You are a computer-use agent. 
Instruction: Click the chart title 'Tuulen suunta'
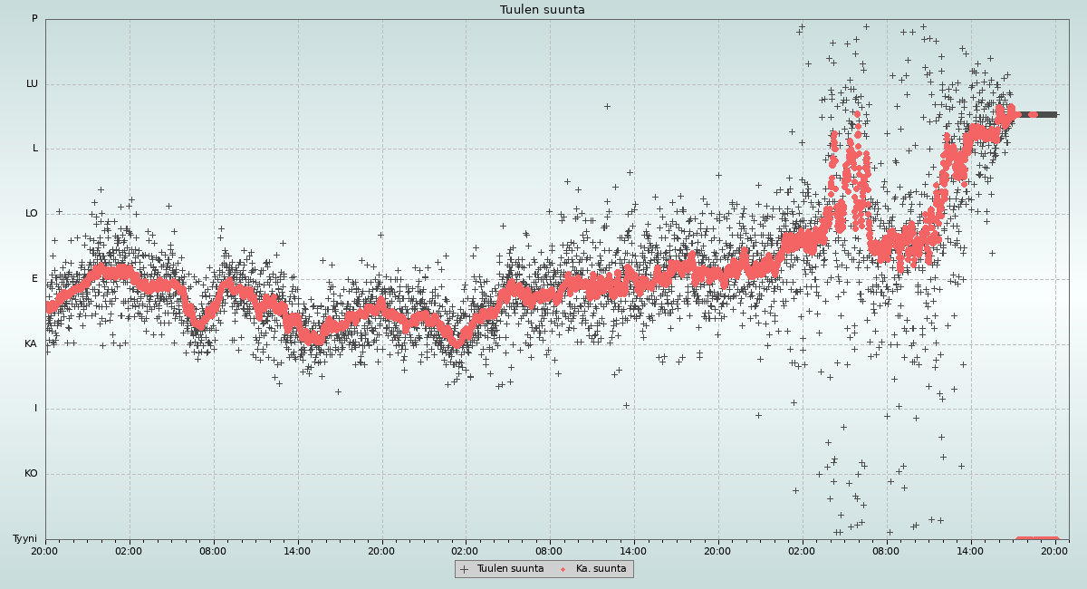tap(543, 10)
